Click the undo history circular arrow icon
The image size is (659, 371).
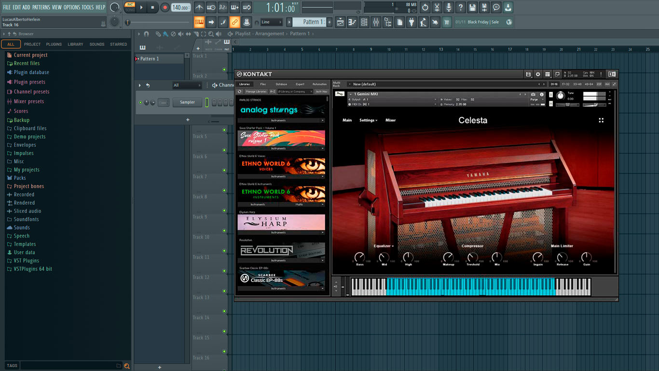click(425, 7)
